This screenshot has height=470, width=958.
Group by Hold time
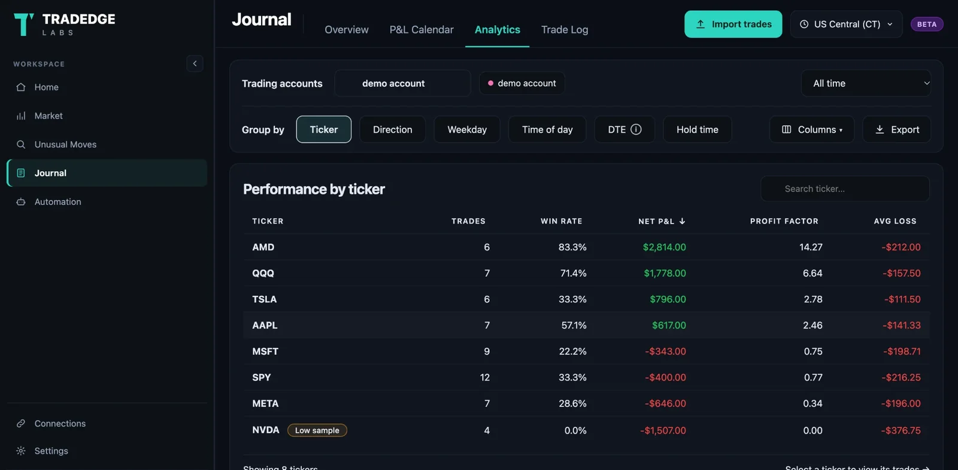pos(698,129)
